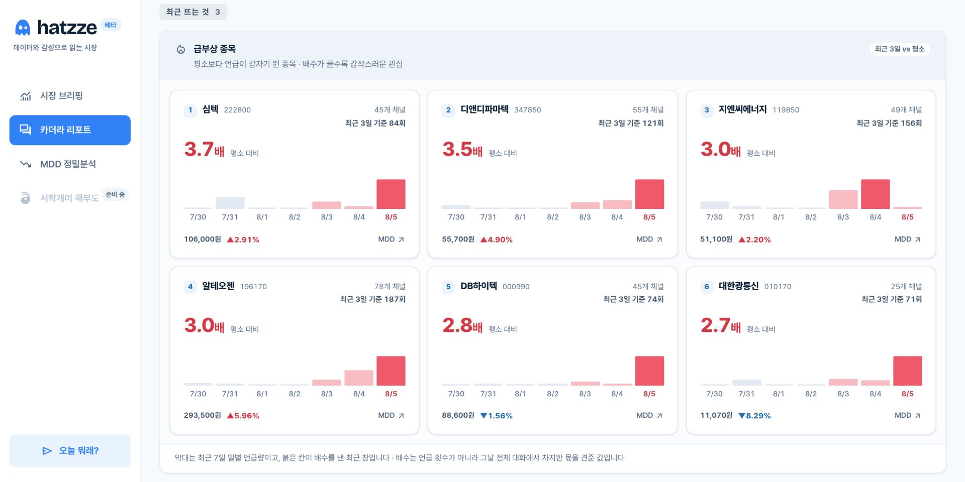
Task: Click the 최근 3일 vs 평소 badge
Action: point(900,49)
